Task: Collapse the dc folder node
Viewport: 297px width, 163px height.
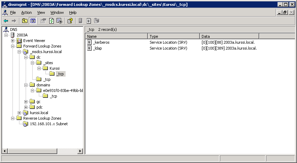Action: (x=26, y=57)
